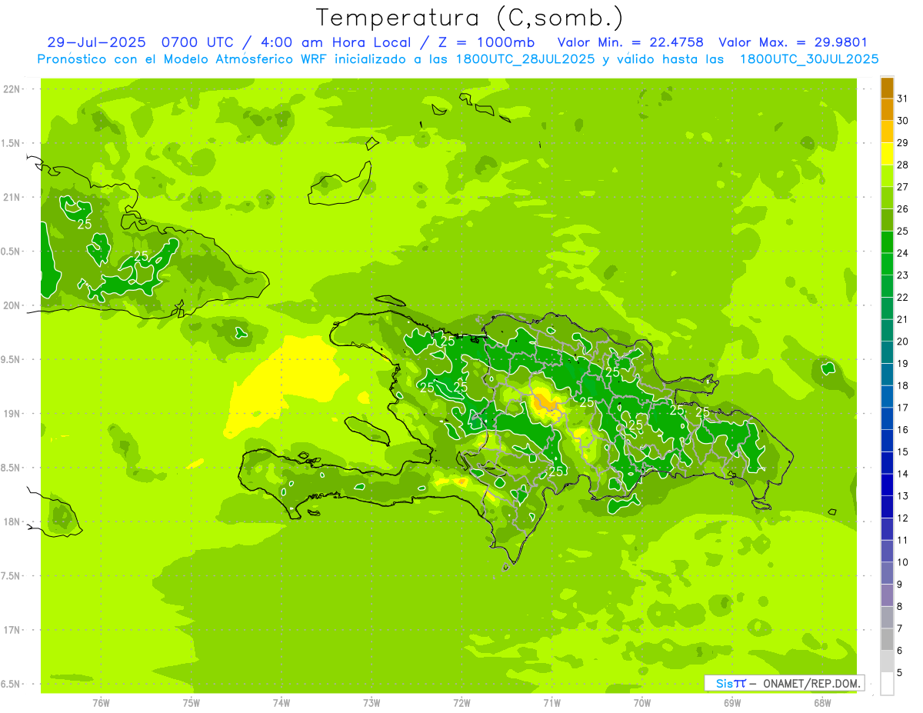Click the legend value "24"
The image size is (923, 713).
pos(903,253)
